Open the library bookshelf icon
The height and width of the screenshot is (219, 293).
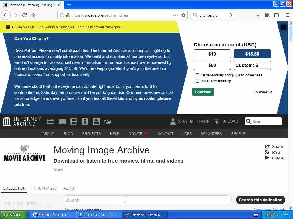267,15
